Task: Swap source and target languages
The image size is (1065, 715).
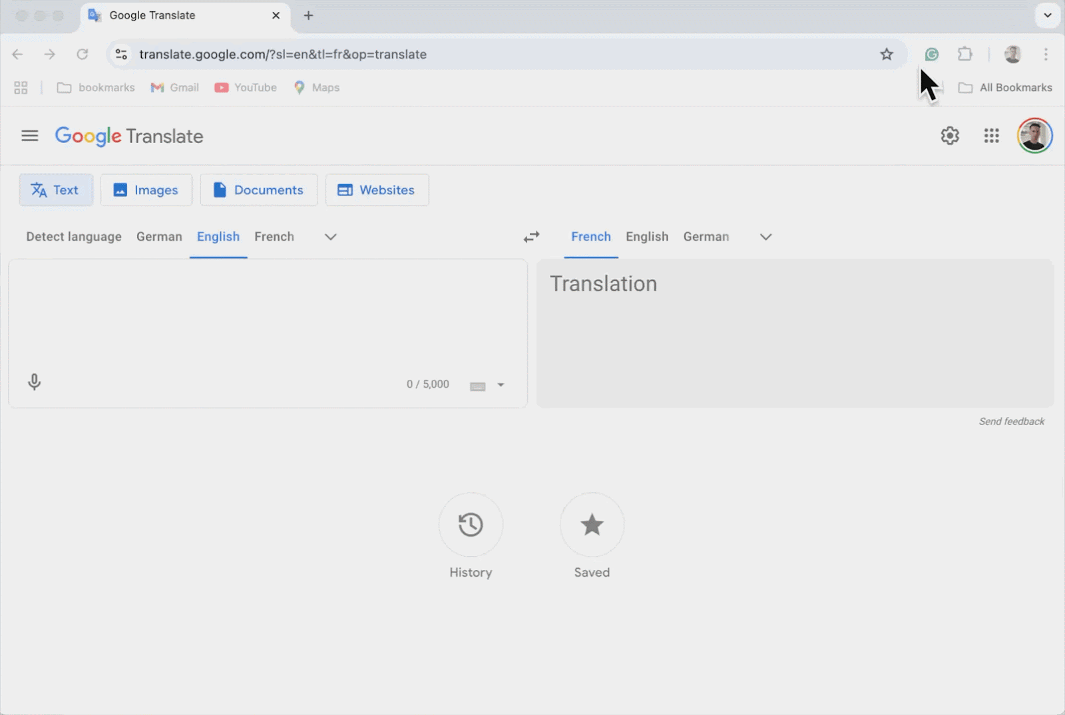Action: pyautogui.click(x=531, y=237)
